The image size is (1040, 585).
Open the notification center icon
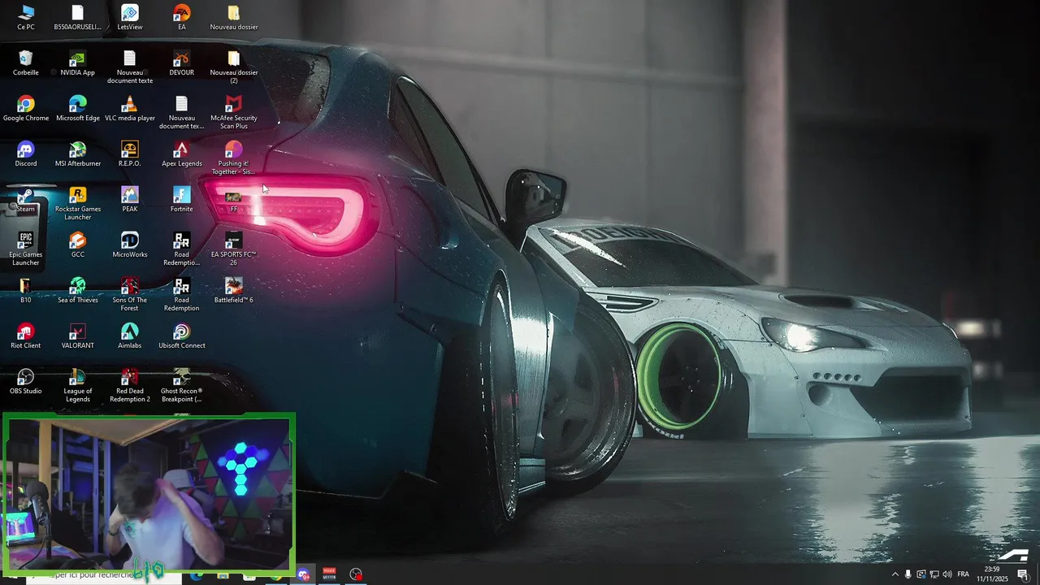click(1023, 574)
